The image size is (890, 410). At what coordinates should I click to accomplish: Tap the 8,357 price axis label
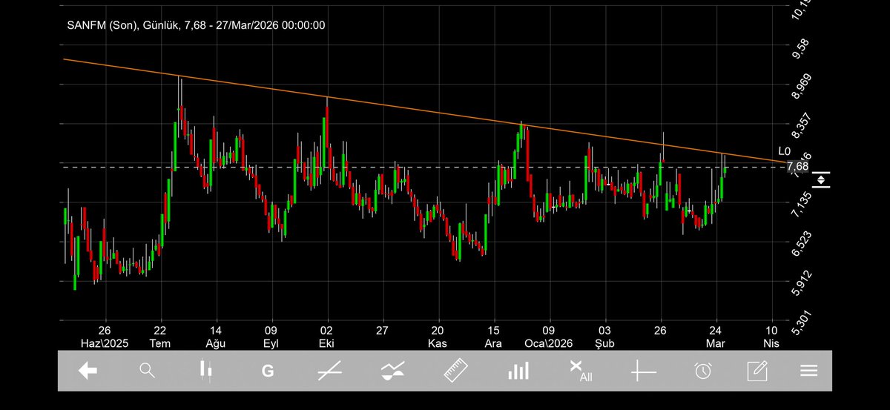(802, 125)
